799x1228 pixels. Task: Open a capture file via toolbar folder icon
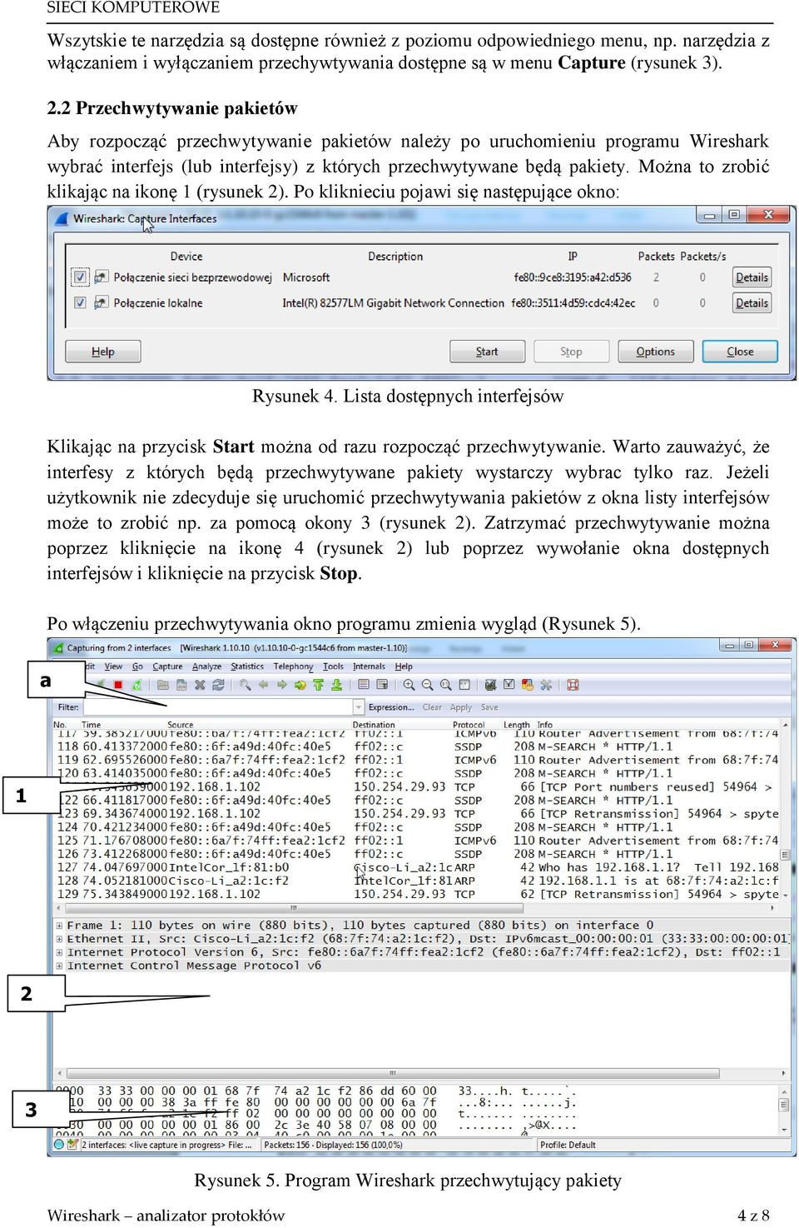pos(164,685)
